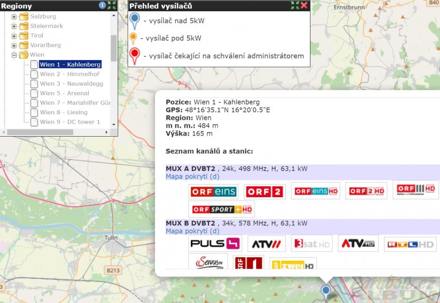
Task: Open Mapa pokrytí (d) link for MUX A
Action: click(x=193, y=177)
